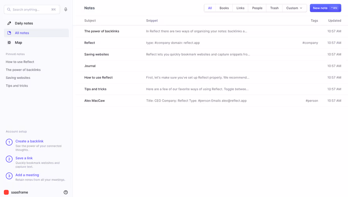Click the All notes page icon

pos(9,33)
